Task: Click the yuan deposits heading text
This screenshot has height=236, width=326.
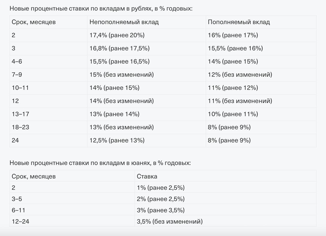Action: (100, 163)
